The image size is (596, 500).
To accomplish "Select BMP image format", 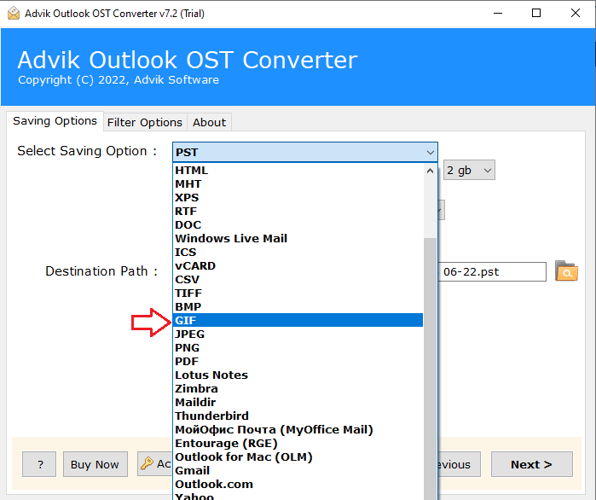I will click(x=298, y=307).
